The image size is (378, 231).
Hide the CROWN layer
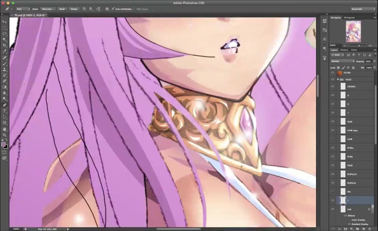(333, 87)
